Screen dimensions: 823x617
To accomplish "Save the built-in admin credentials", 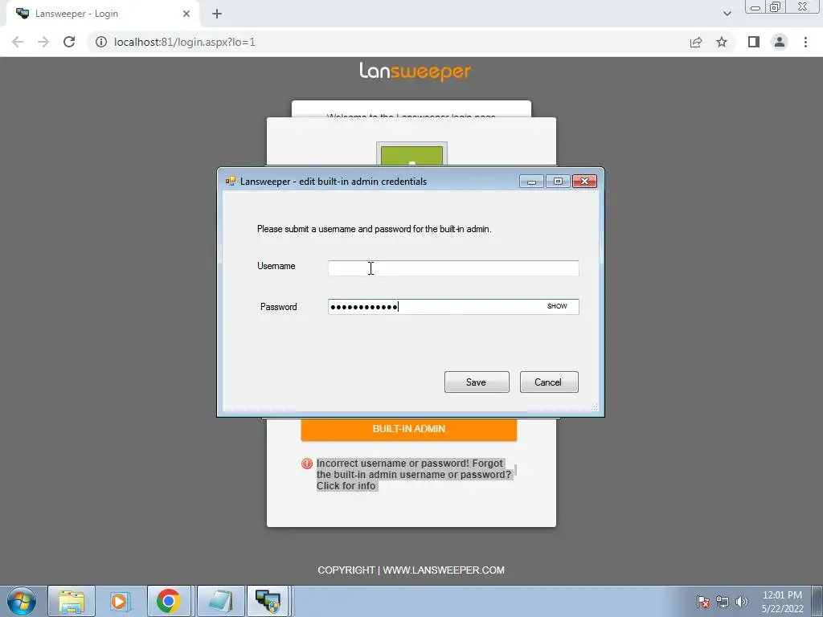I will click(x=477, y=382).
